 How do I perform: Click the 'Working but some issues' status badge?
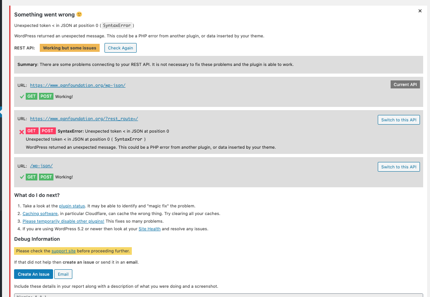pyautogui.click(x=70, y=47)
